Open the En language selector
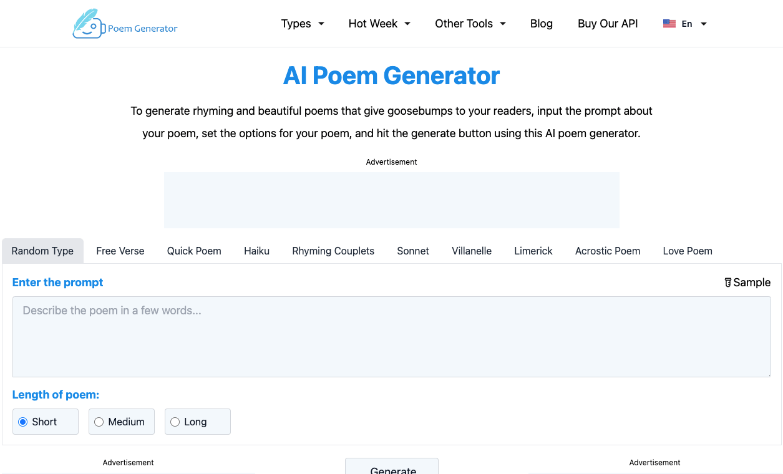The image size is (783, 474). [x=686, y=23]
